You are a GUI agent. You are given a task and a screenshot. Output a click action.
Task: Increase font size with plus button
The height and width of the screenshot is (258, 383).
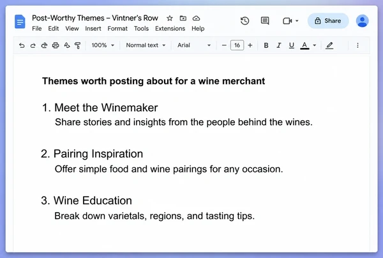[x=250, y=45]
